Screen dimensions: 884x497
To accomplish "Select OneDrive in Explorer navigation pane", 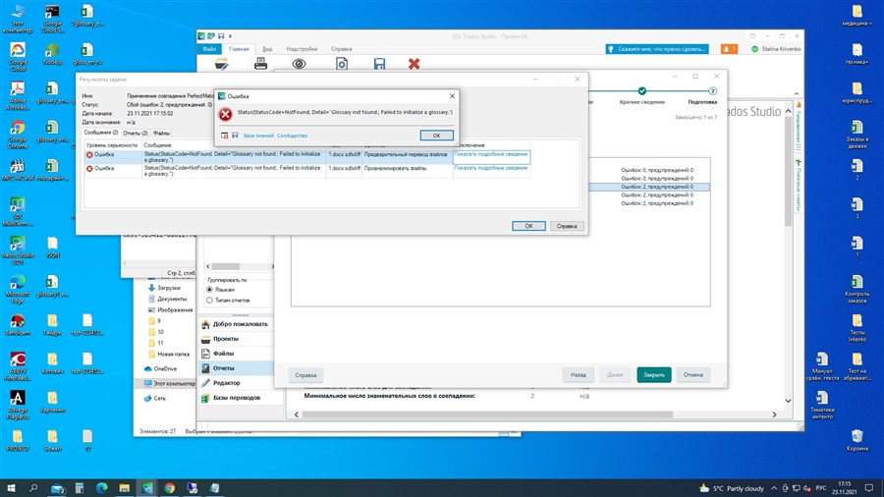I will click(161, 368).
